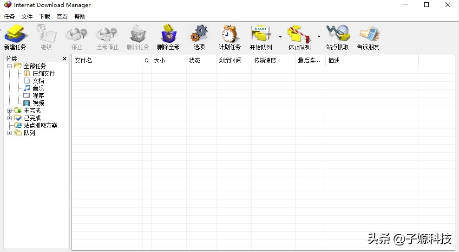The image size is (459, 252).
Task: Click the 队列 folder icon
Action: (18, 133)
